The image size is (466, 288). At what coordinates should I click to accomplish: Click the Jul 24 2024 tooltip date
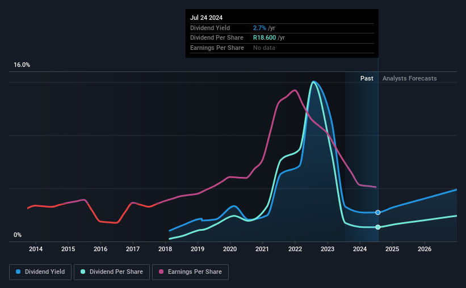tap(206, 18)
